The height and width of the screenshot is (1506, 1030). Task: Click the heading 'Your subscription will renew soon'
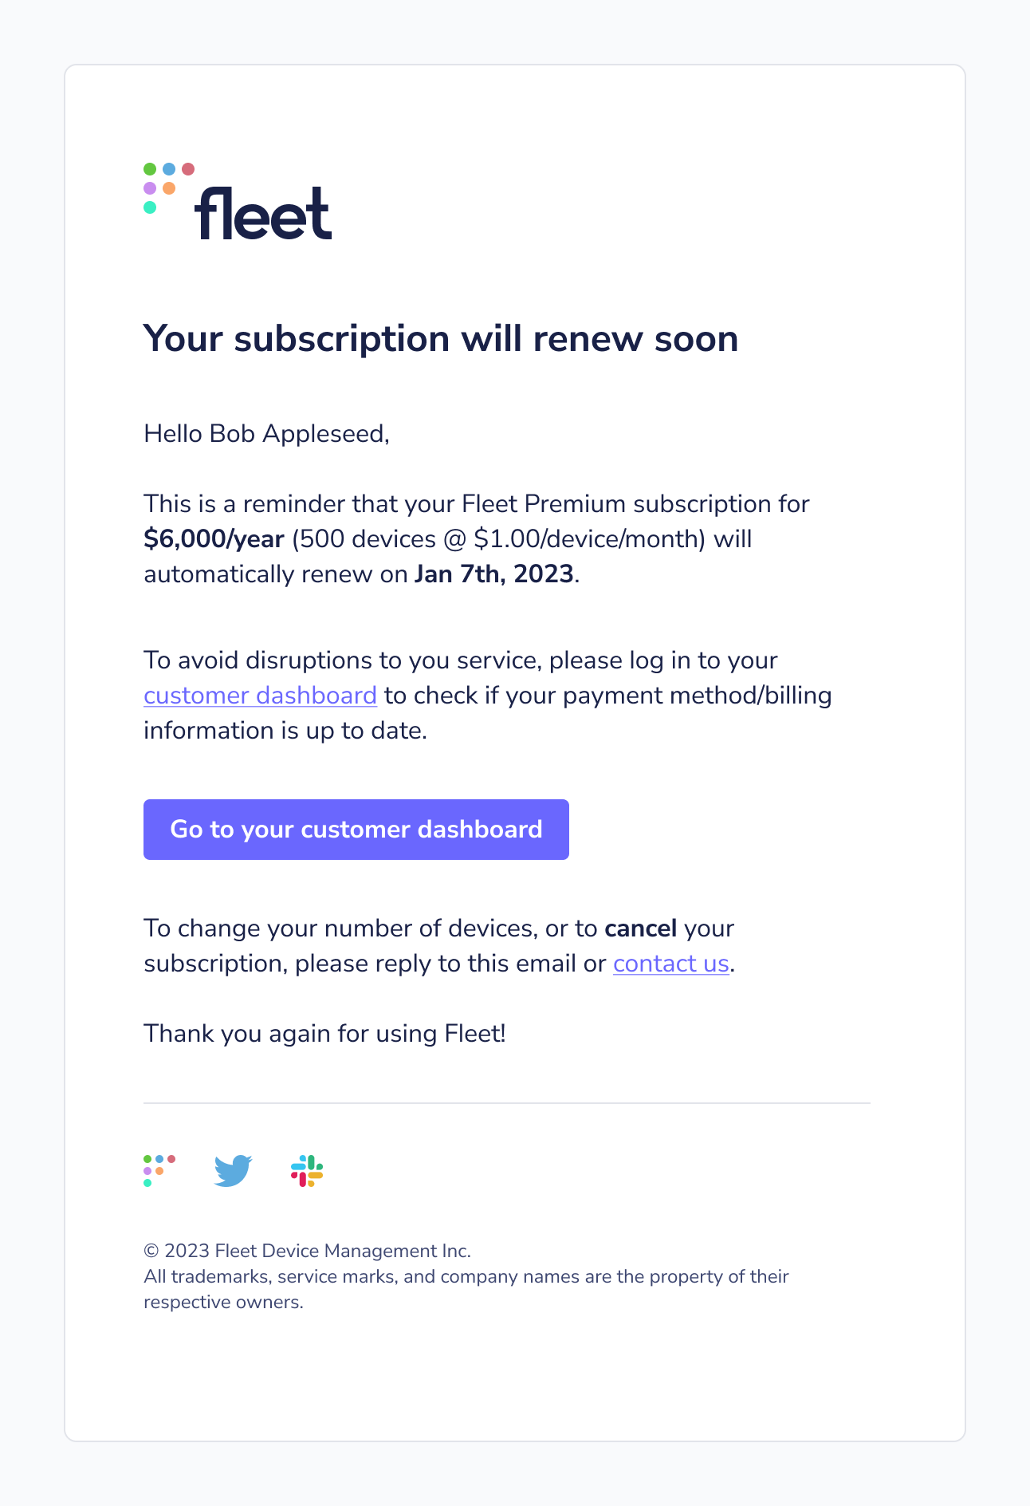coord(440,338)
